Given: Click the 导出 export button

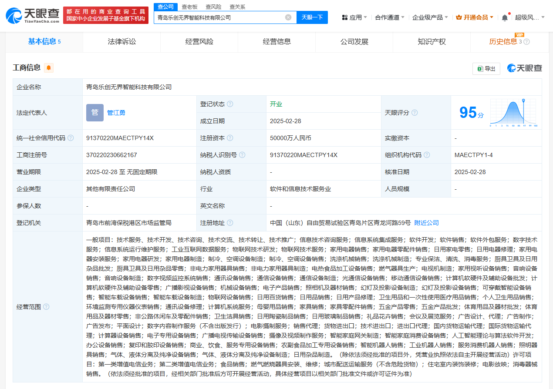Looking at the screenshot, I should 486,69.
